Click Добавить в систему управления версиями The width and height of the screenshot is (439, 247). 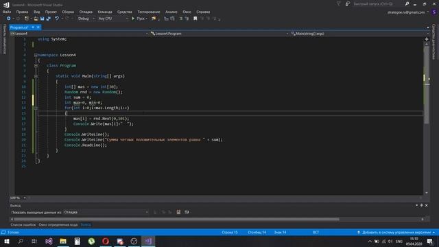[x=396, y=233]
